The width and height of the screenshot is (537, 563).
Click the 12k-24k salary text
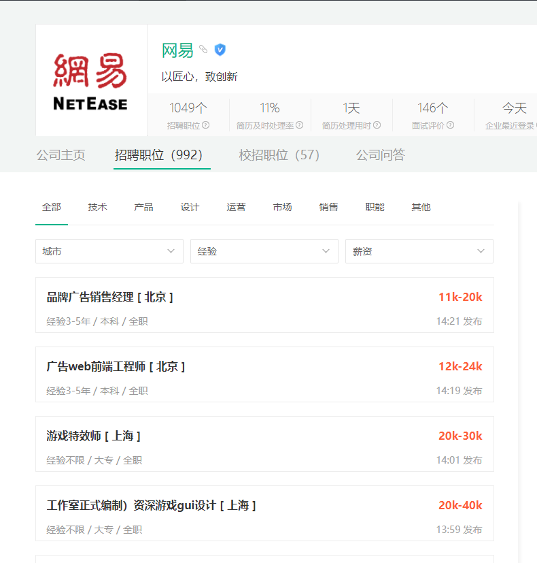[460, 366]
